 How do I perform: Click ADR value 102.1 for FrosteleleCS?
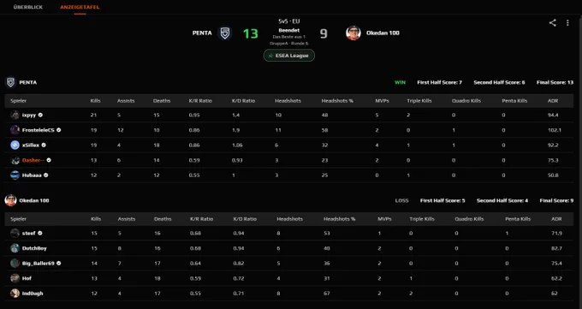(554, 130)
